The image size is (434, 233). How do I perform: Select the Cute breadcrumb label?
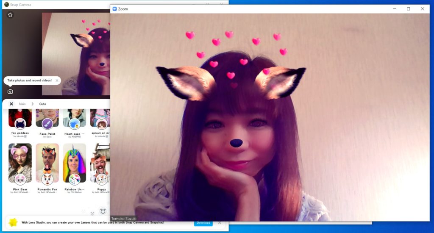pos(43,104)
